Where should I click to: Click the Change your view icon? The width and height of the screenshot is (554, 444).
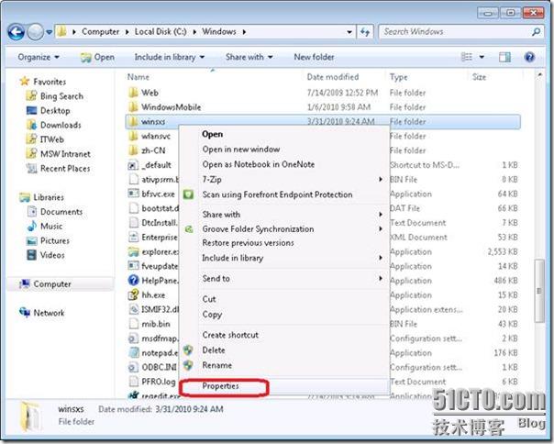[467, 57]
